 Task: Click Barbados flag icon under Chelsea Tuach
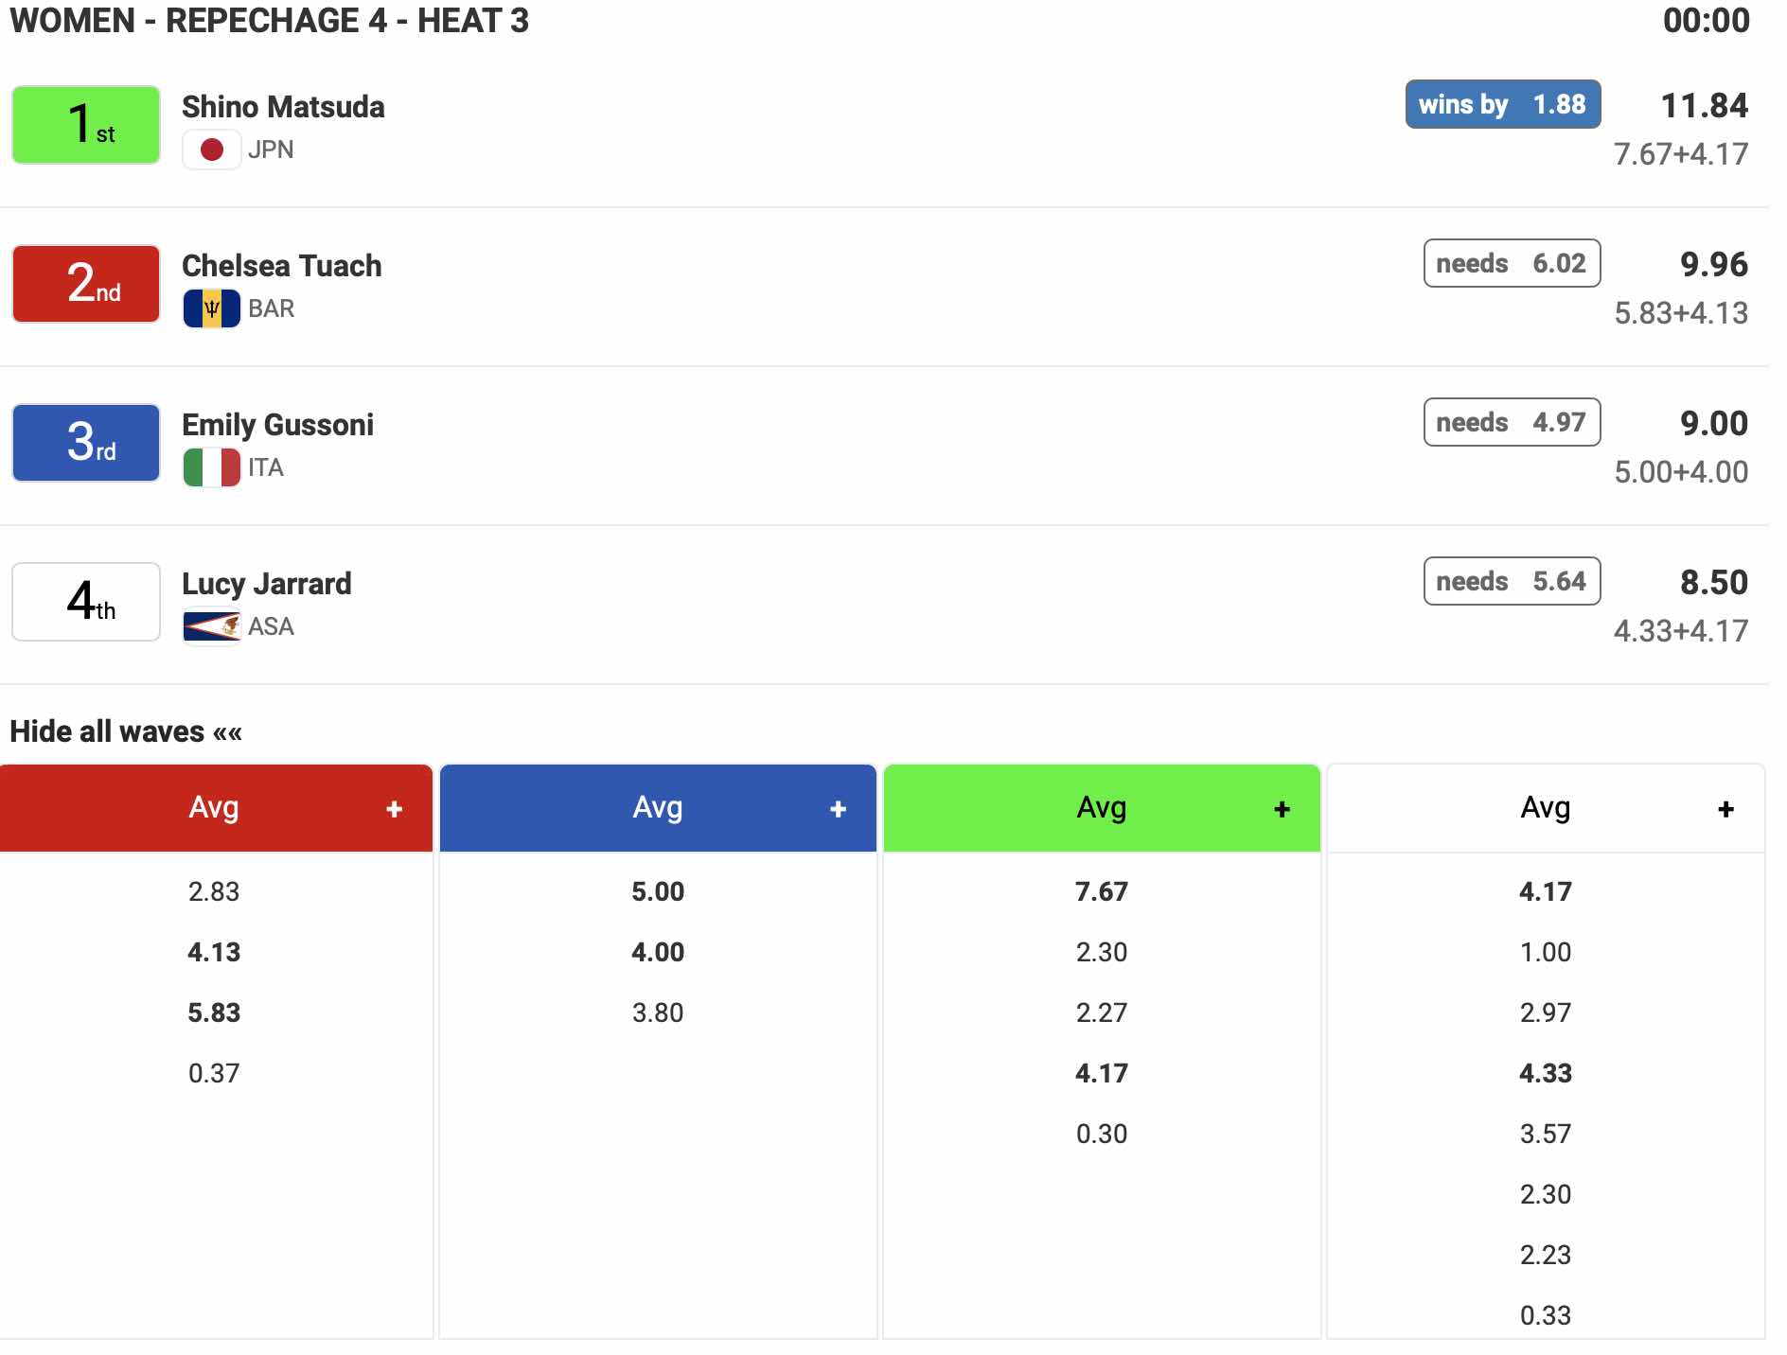(x=211, y=308)
